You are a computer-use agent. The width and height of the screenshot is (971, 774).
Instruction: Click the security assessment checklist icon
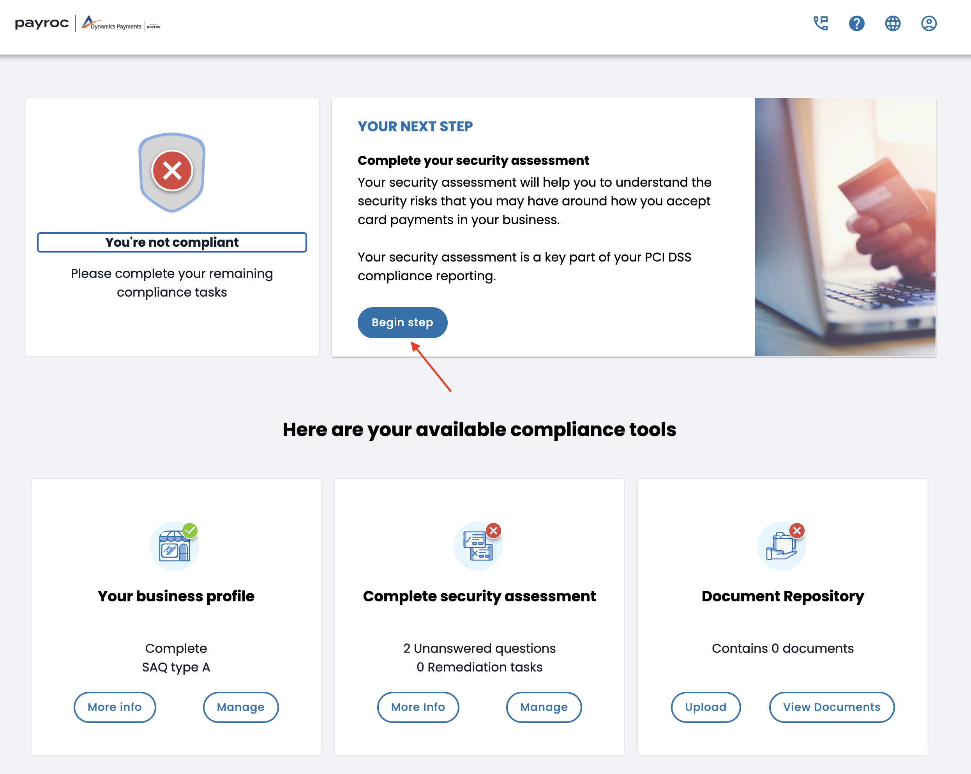coord(478,546)
